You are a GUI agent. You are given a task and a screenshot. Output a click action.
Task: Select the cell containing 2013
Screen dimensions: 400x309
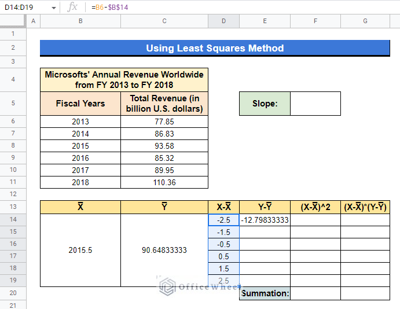click(x=80, y=122)
